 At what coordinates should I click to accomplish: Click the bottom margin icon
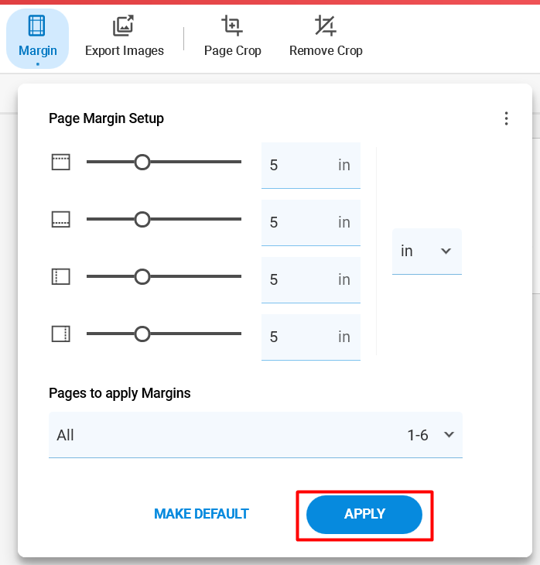tap(61, 220)
